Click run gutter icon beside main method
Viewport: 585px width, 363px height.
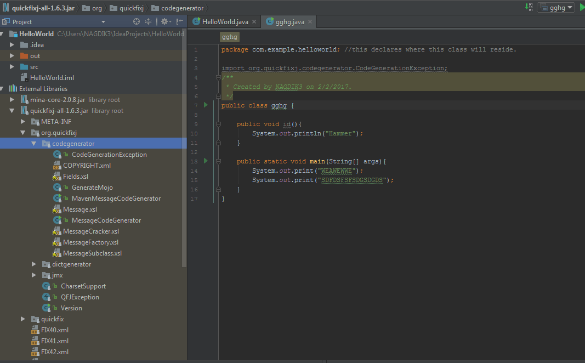[206, 161]
